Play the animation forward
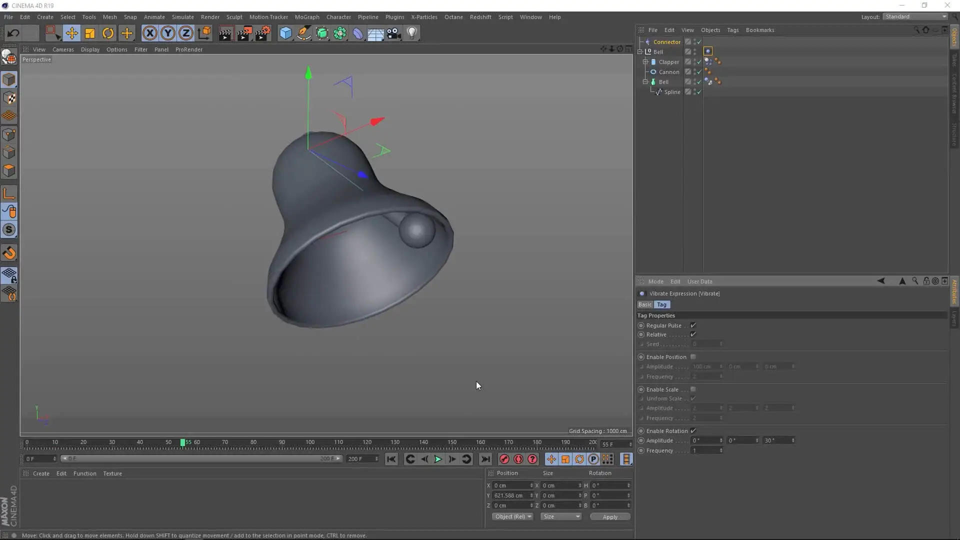This screenshot has height=540, width=960. pyautogui.click(x=438, y=459)
